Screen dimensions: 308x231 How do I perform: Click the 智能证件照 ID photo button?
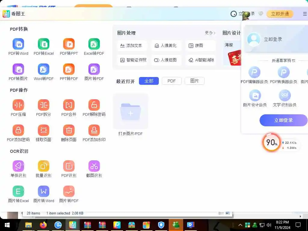132,60
